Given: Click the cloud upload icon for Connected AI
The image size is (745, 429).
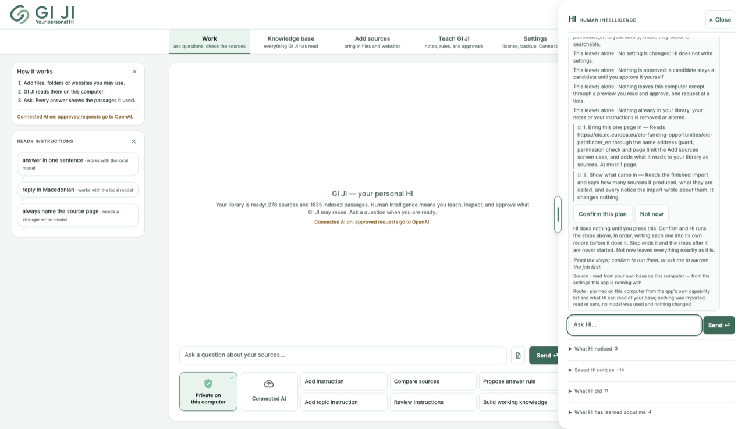Looking at the screenshot, I should pyautogui.click(x=269, y=384).
